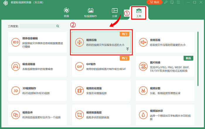Open the feedback chat icon
205x129 pixels.
click(172, 2)
